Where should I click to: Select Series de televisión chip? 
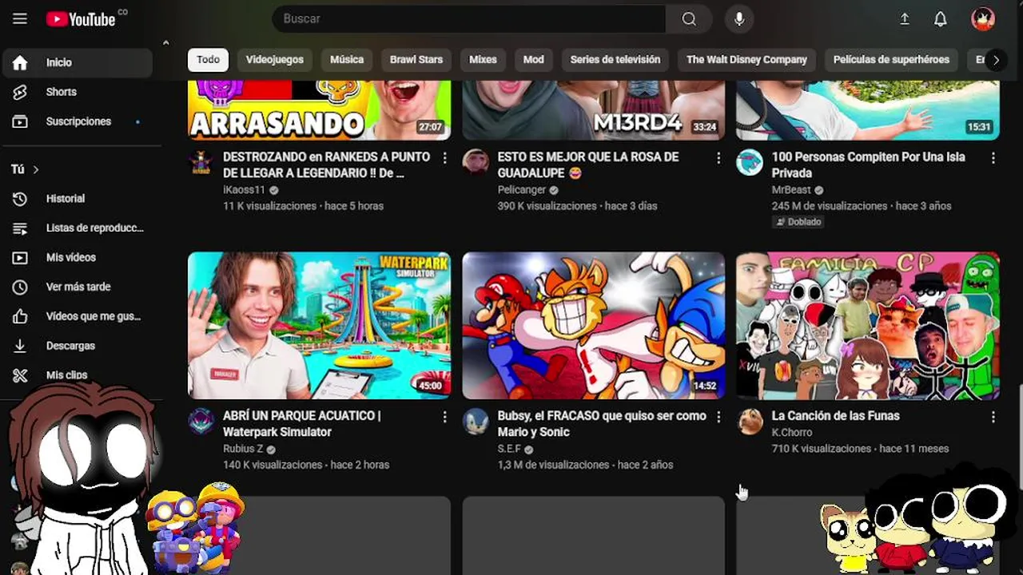pyautogui.click(x=615, y=60)
